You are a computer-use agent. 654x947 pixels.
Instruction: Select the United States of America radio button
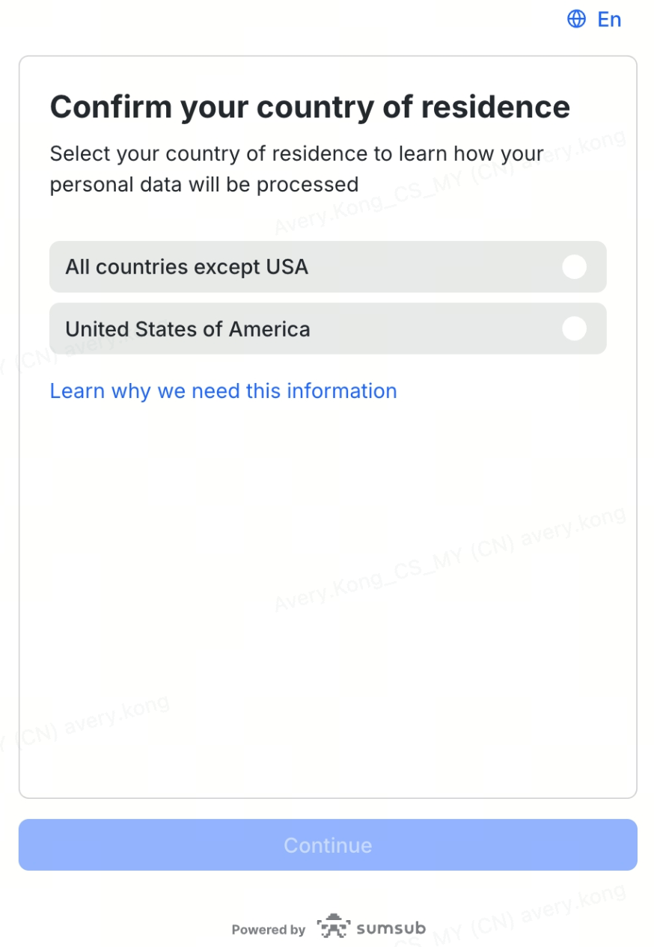tap(574, 328)
